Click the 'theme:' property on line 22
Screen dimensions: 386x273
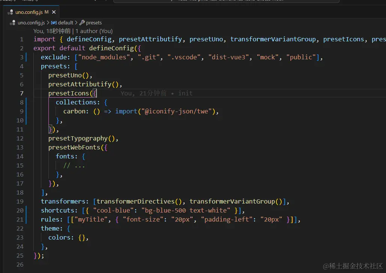click(x=52, y=229)
